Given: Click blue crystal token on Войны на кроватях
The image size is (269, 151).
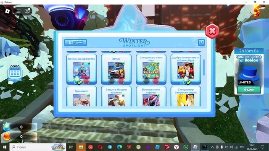Looking at the screenshot, I should click(x=77, y=80).
